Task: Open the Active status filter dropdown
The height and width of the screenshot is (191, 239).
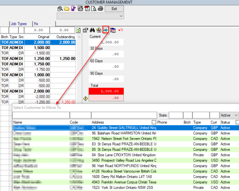Action: point(229,115)
